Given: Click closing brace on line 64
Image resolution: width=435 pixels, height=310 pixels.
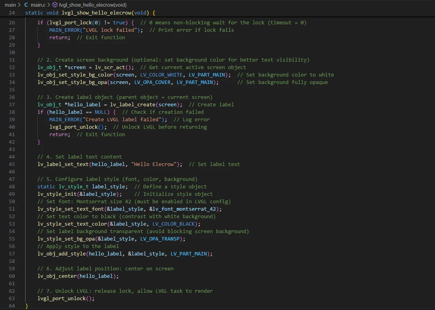Looking at the screenshot, I should [27, 306].
